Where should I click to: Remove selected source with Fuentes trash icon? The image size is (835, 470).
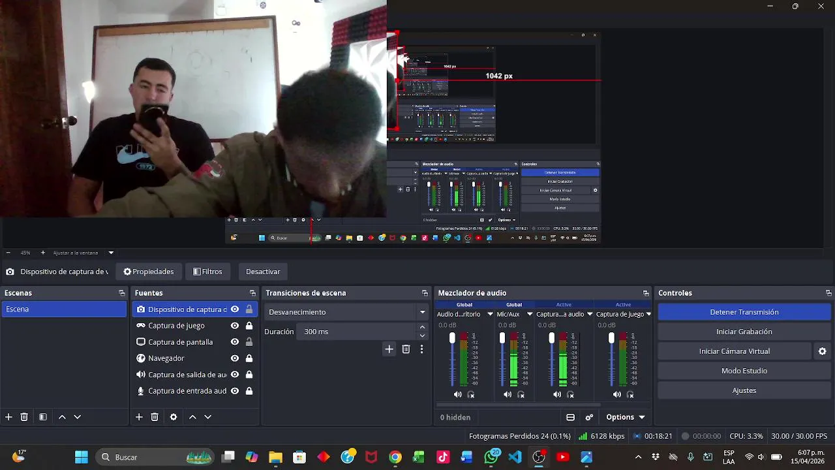click(x=155, y=417)
